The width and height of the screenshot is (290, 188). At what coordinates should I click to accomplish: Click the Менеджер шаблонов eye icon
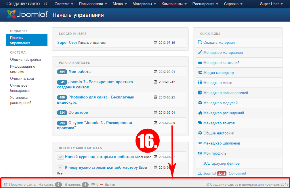[200, 143]
